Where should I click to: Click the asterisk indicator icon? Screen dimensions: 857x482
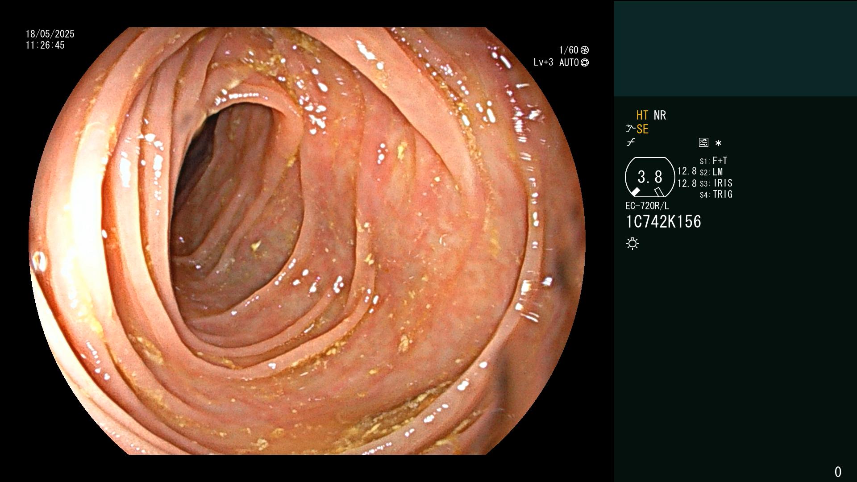click(x=718, y=143)
